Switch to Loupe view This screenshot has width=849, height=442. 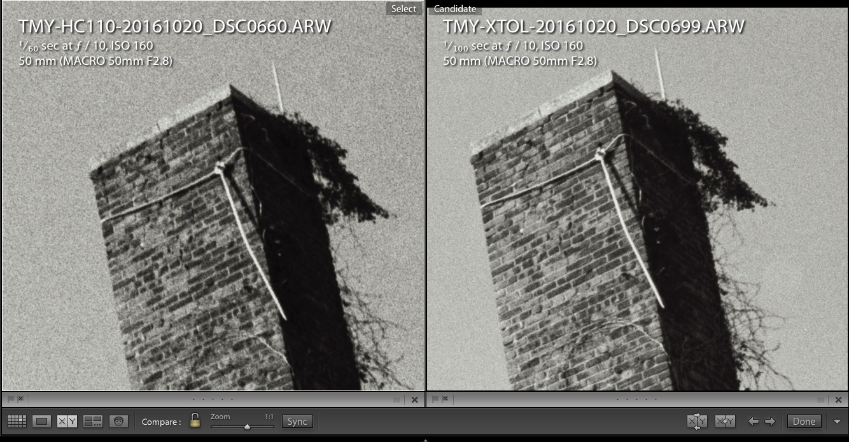[x=41, y=421]
